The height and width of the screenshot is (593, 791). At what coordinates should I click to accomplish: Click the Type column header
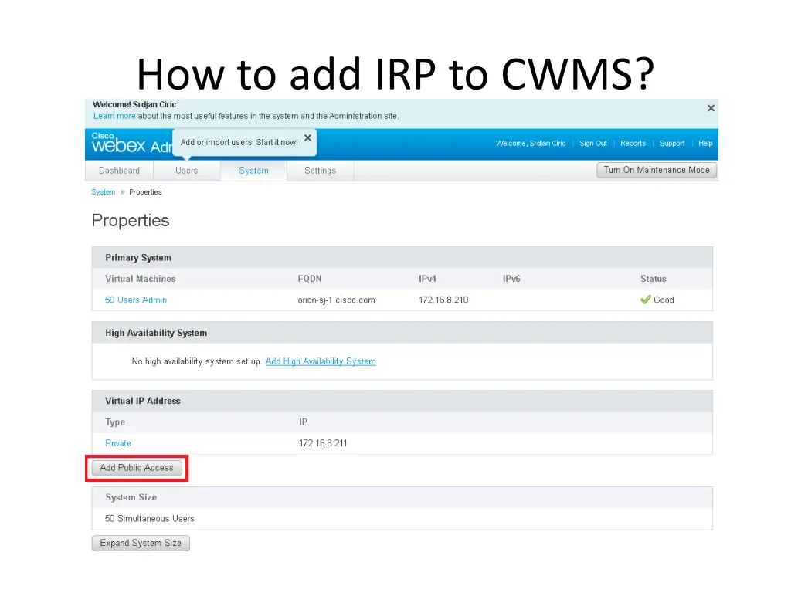115,422
